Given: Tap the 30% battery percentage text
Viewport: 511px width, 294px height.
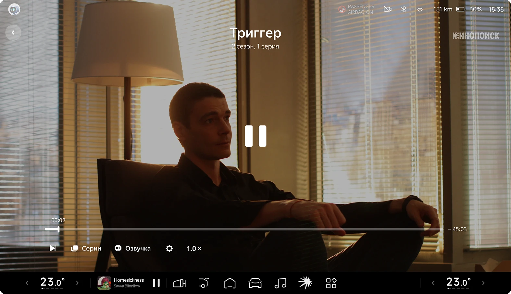Looking at the screenshot, I should click(x=476, y=9).
